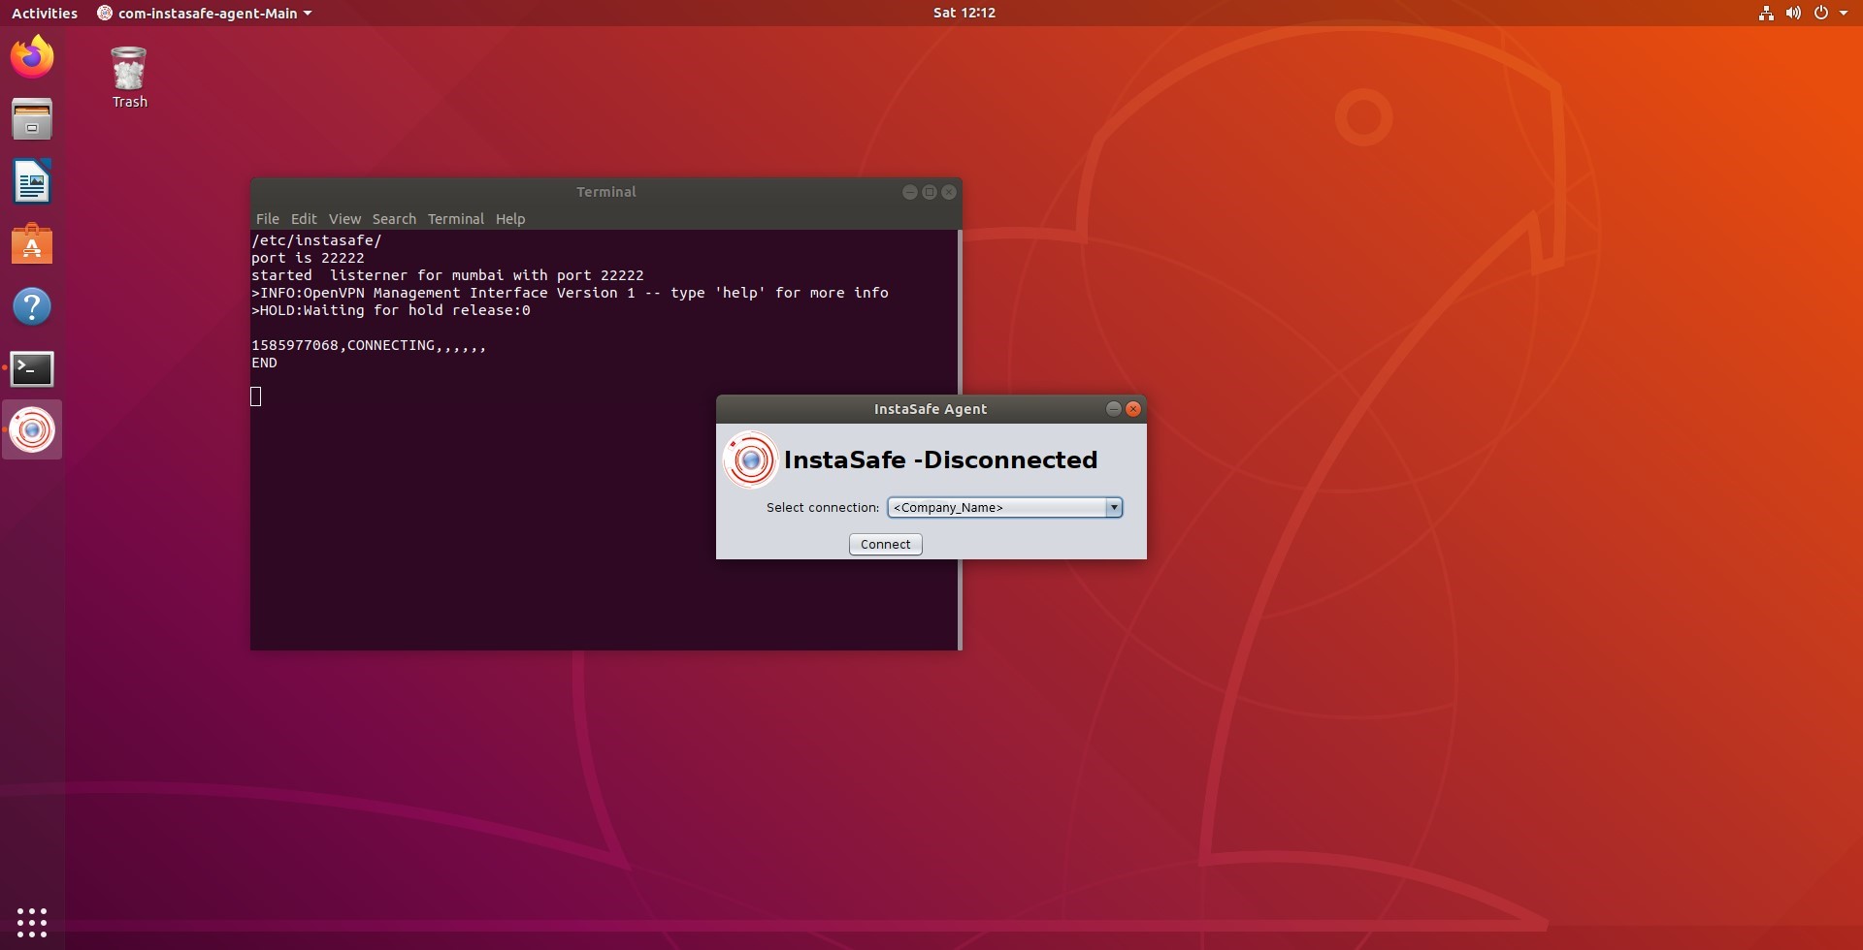This screenshot has height=950, width=1863.
Task: Open the volume tray icon
Action: click(1793, 13)
